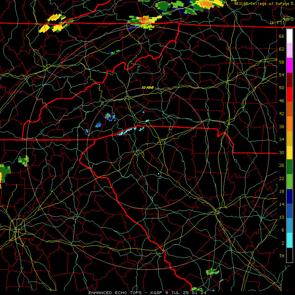This screenshot has height=295, width=295.
Task: Click the bright red legend swatch
Action: pos(289,94)
